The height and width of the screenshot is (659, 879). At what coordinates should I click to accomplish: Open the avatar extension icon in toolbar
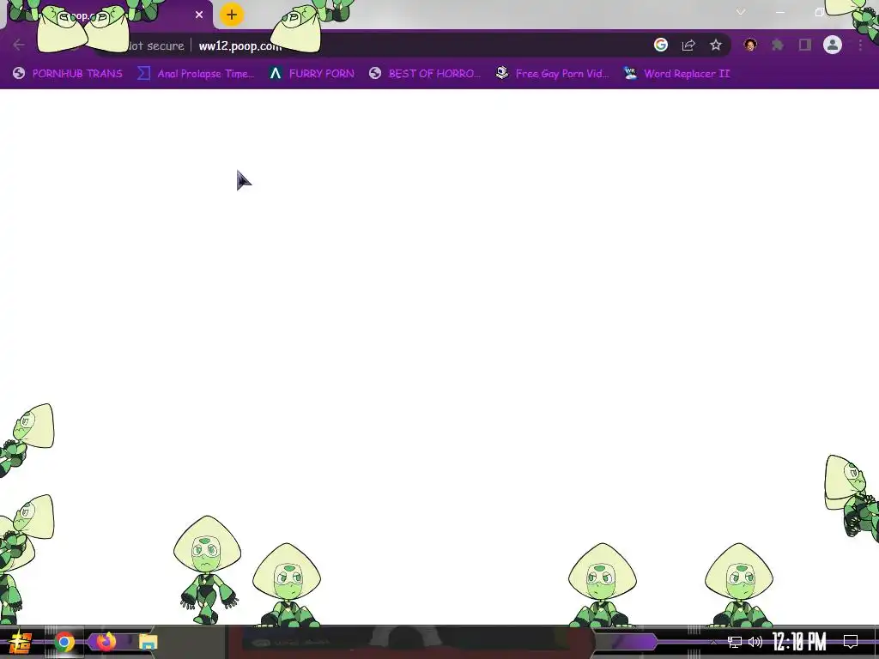(x=750, y=45)
